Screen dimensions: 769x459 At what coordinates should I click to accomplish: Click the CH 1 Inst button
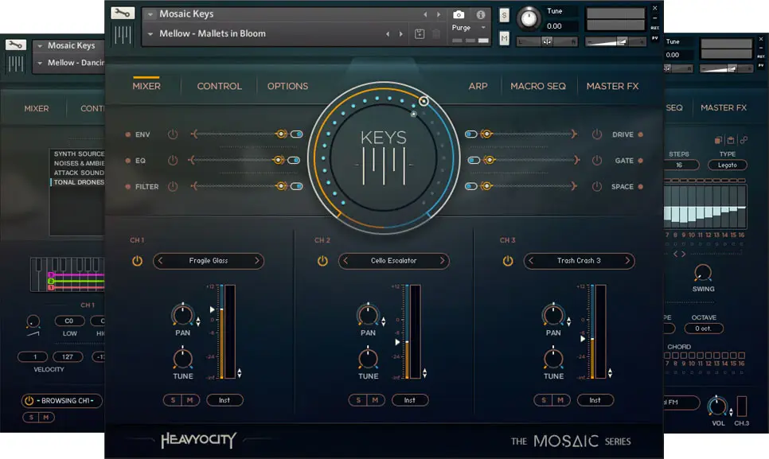224,400
